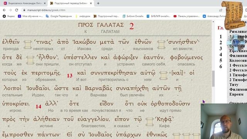This screenshot has height=139, width=247.
Task: Open the БИБЛИЯ онлайн bookmark with T icon
Action: click(158, 16)
